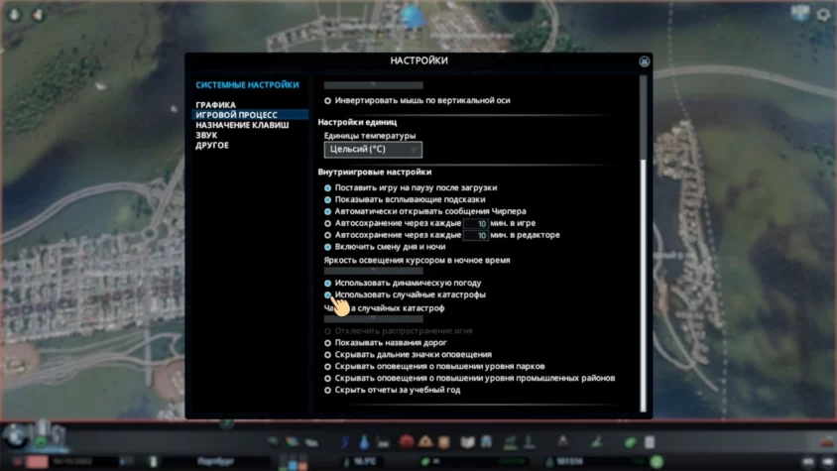This screenshot has height=471, width=837.
Task: Open the Electricity lightning icon
Action: (345, 442)
